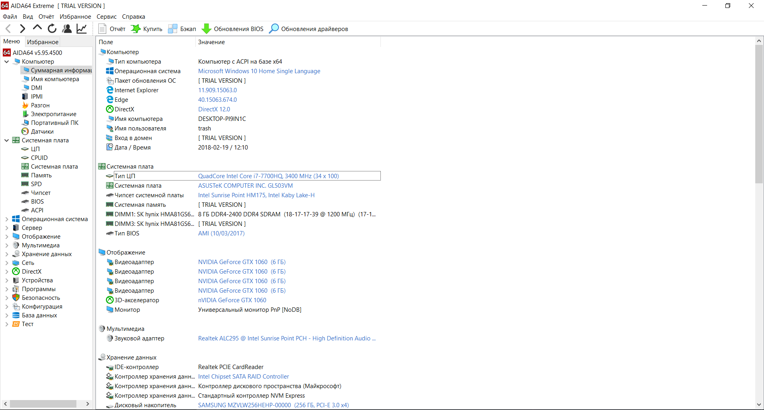Screen dimensions: 764x410
Task: Select CPUID item in the tree
Action: 39,158
